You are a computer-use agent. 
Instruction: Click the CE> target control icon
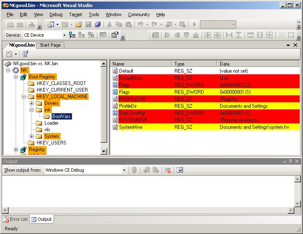(x=103, y=35)
